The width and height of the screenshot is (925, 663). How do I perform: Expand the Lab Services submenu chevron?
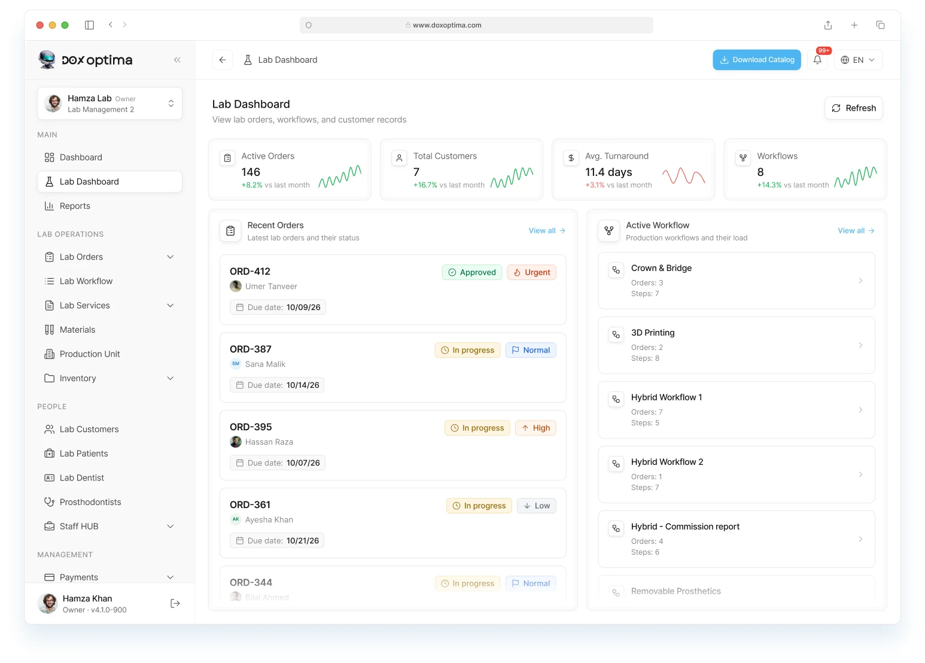pos(171,305)
